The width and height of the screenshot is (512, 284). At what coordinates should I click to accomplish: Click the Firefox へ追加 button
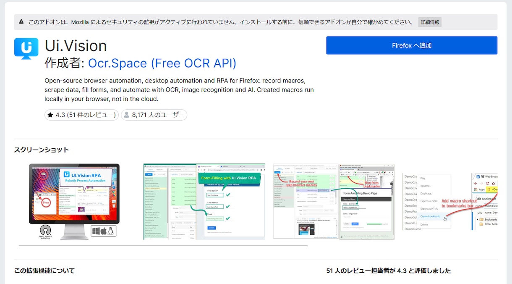tap(412, 45)
